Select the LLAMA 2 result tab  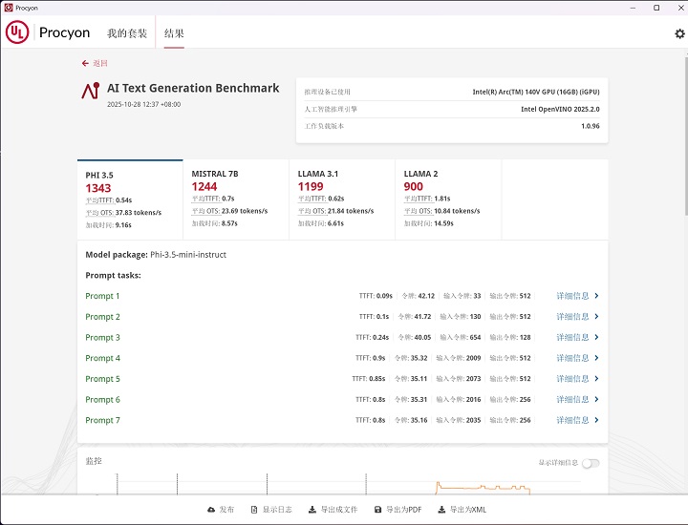point(448,199)
